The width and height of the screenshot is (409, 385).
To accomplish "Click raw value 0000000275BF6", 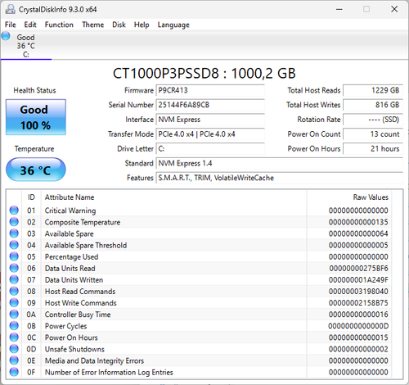I will (358, 268).
